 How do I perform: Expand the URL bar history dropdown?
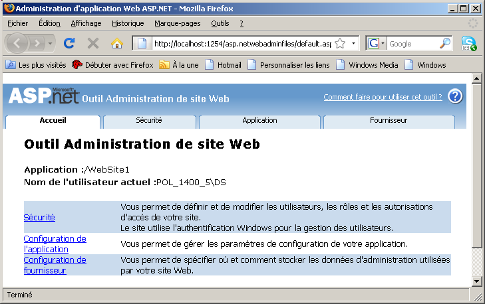click(x=354, y=43)
